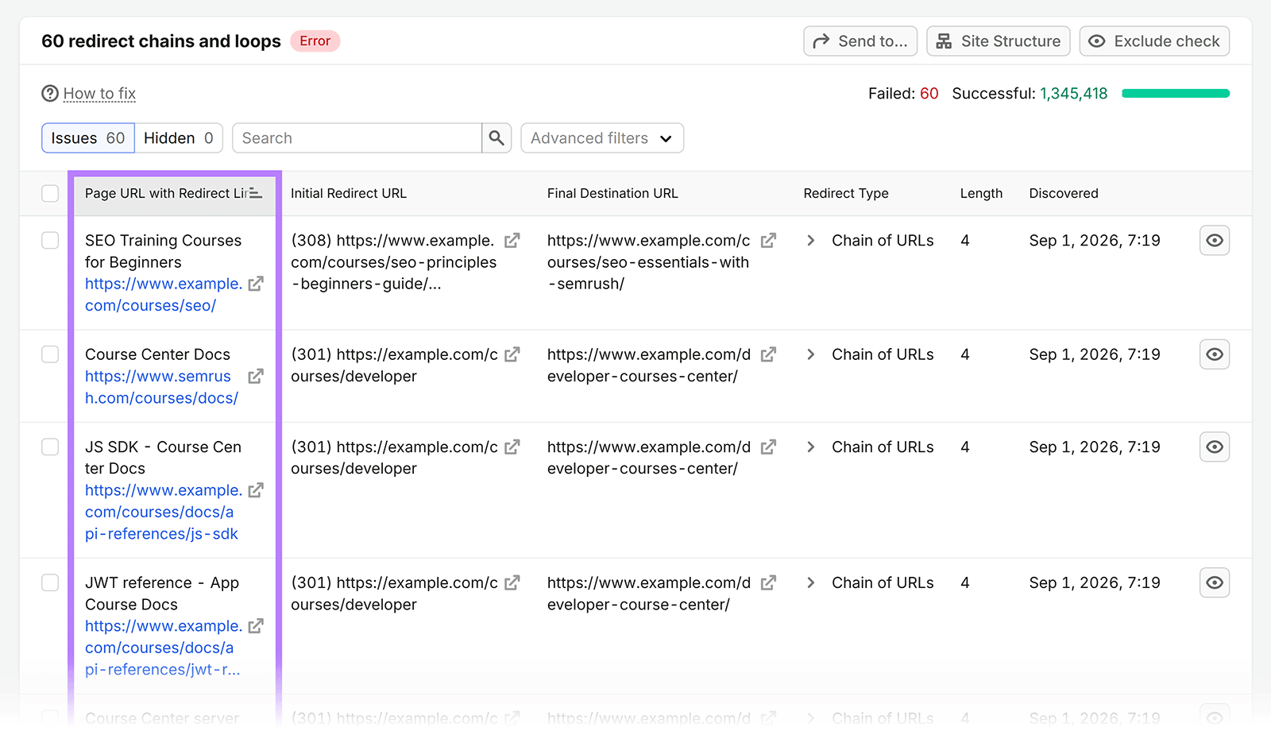Open Site Structure view
The width and height of the screenshot is (1271, 735).
point(999,41)
